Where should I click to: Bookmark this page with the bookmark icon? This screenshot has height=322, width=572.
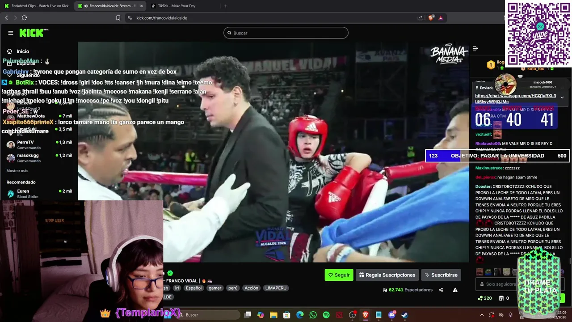[118, 18]
